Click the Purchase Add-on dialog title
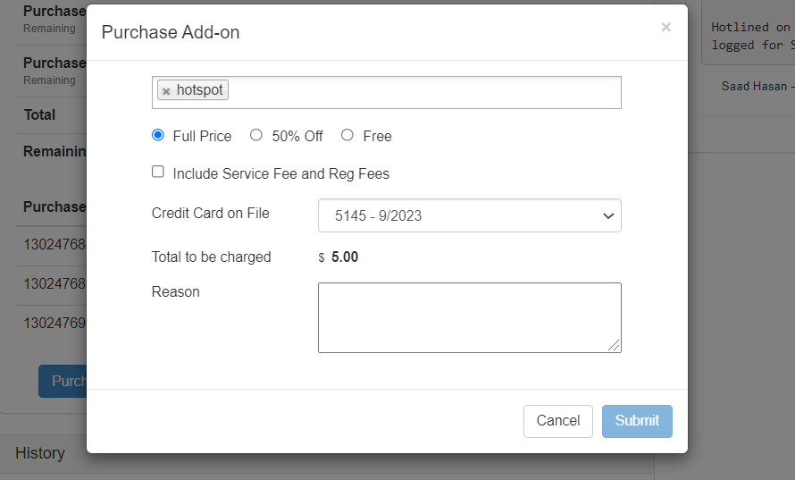The height and width of the screenshot is (480, 795). point(171,32)
